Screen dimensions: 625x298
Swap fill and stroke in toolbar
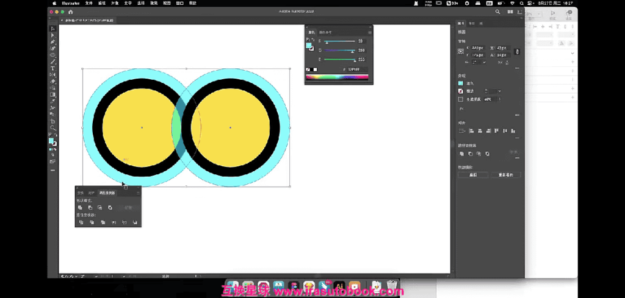[x=56, y=135]
